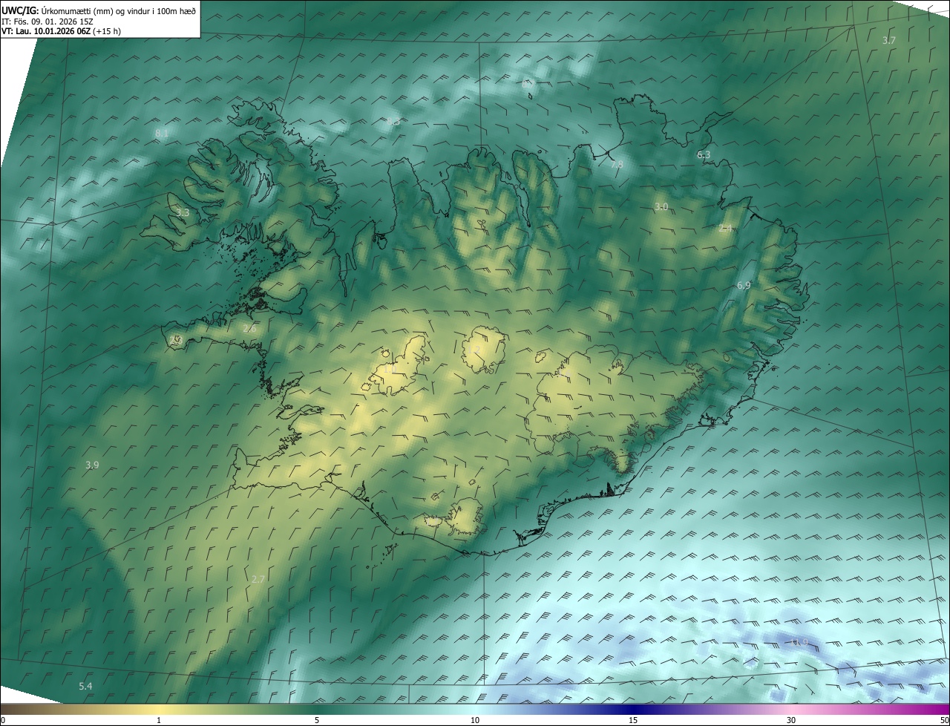Click the colour scale tick label '0'
Image resolution: width=950 pixels, height=726 pixels.
pyautogui.click(x=3, y=720)
